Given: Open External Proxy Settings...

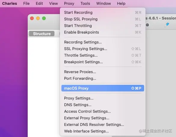Looking at the screenshot, I should click(x=103, y=118).
